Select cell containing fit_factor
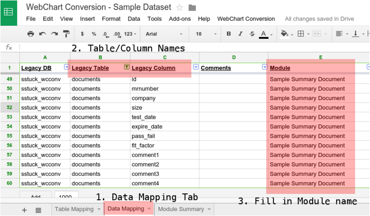 click(164, 146)
